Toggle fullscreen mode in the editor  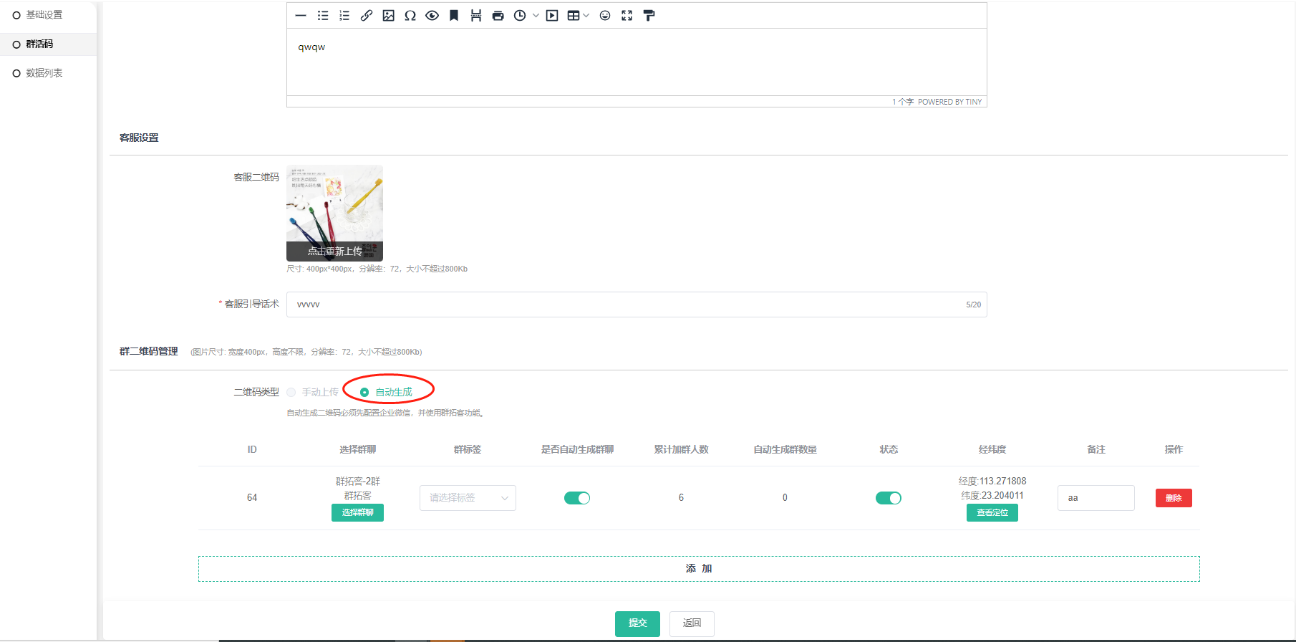click(627, 16)
